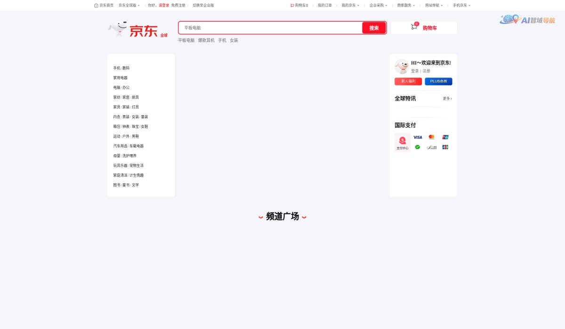Click the shopping cart icon

click(413, 27)
